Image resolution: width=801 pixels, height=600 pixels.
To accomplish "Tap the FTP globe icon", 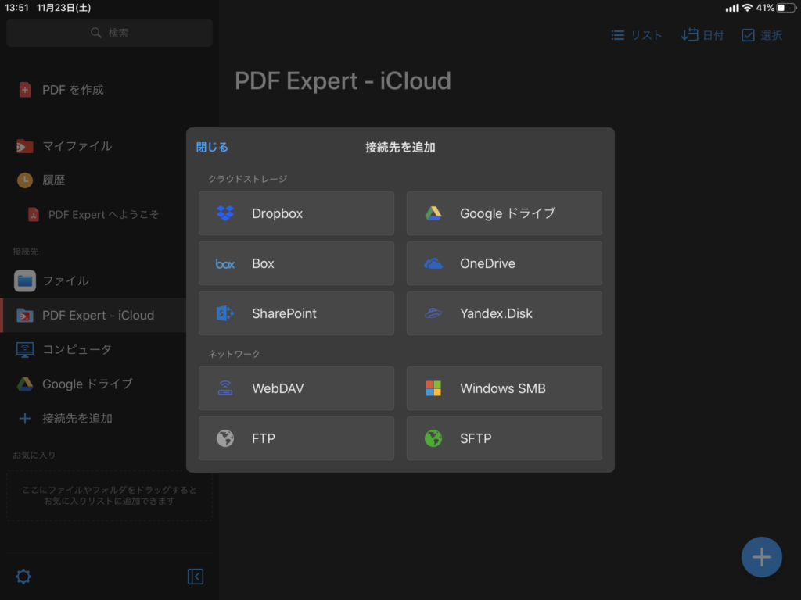I will [x=224, y=438].
